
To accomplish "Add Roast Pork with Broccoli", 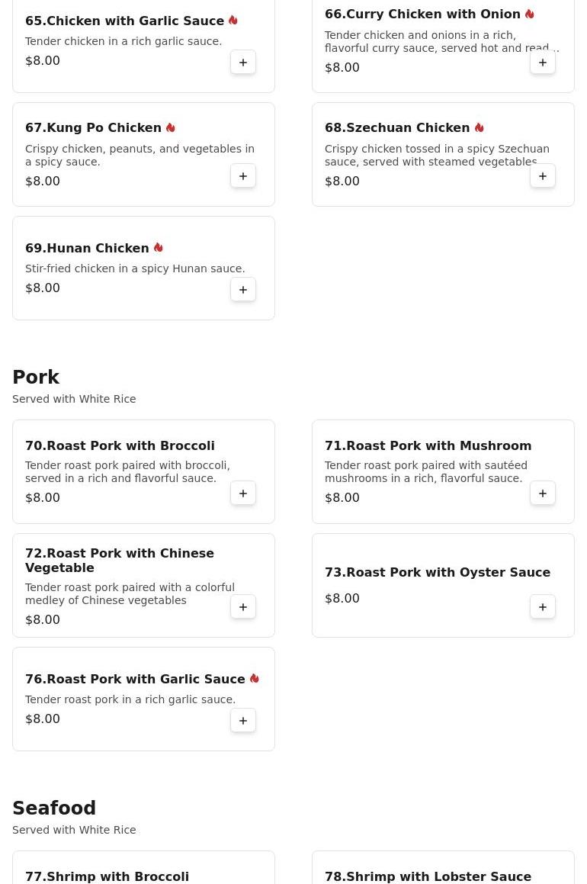I will pos(243,493).
